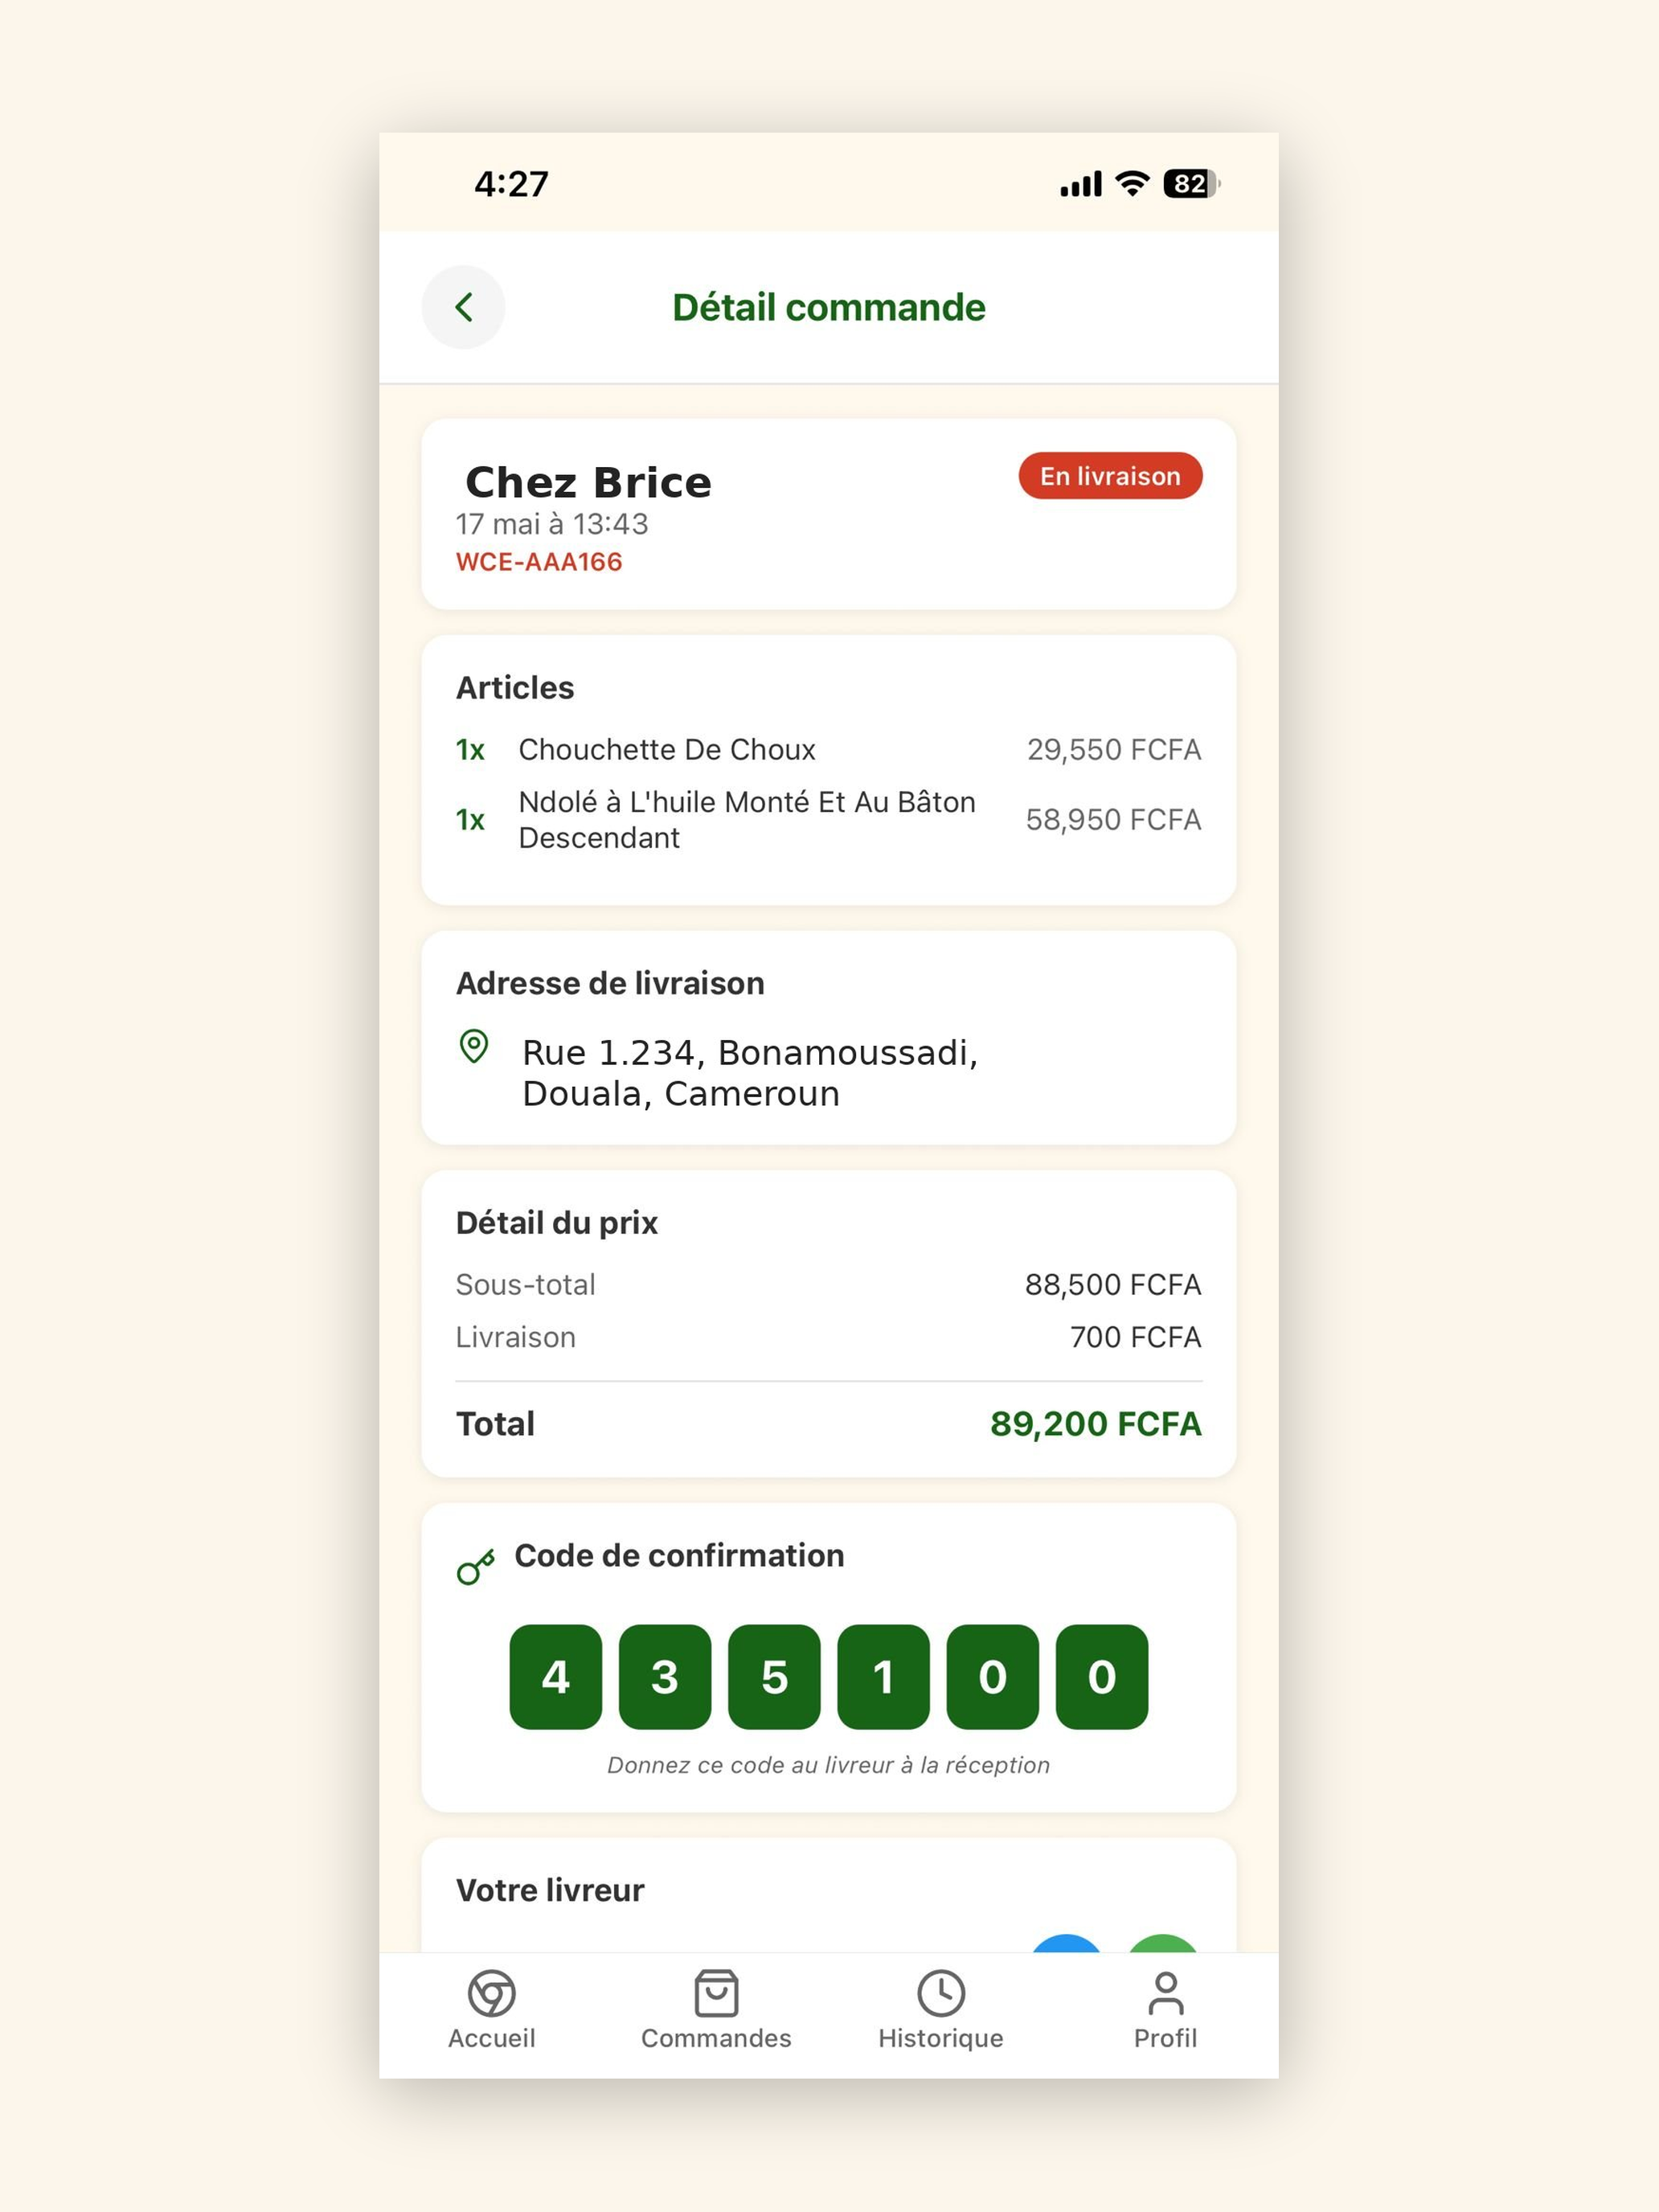Tap the Rue 1.234 Bonamoussadi address
This screenshot has height=2212, width=1659.
coord(750,1073)
